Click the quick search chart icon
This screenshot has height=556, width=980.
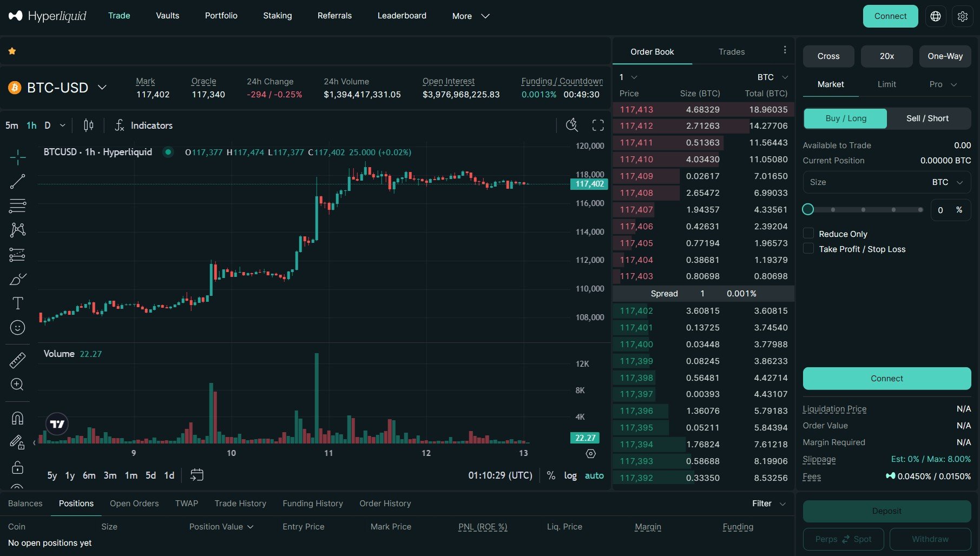pyautogui.click(x=571, y=125)
